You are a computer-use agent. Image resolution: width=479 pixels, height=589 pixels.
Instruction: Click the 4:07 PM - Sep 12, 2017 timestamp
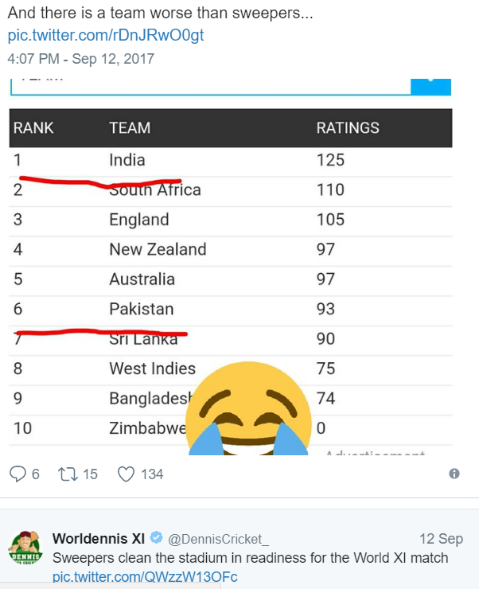click(x=80, y=59)
